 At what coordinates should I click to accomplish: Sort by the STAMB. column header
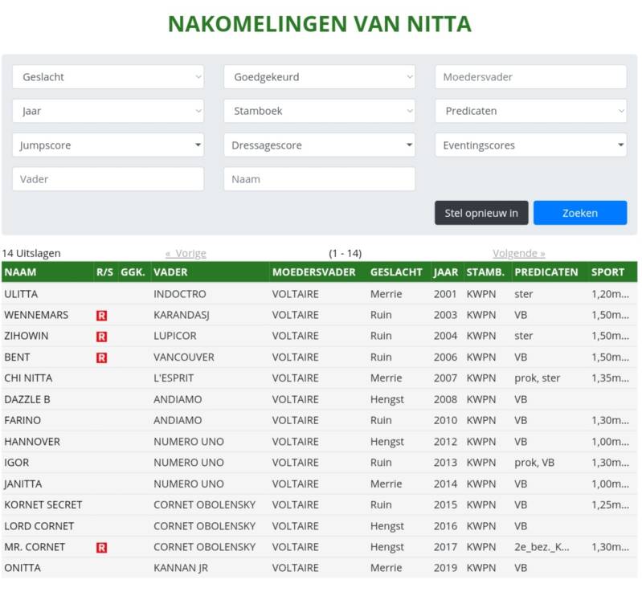485,272
